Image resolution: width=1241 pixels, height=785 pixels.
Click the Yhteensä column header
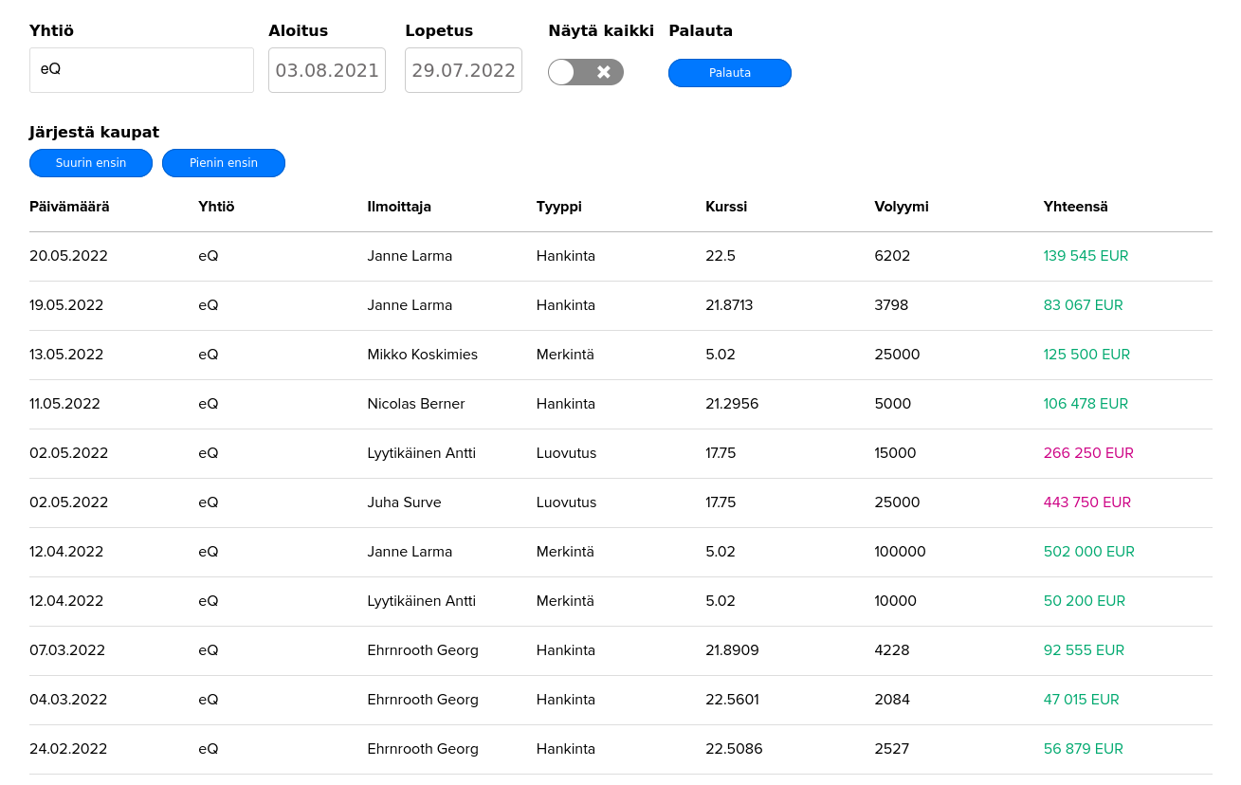click(x=1075, y=207)
